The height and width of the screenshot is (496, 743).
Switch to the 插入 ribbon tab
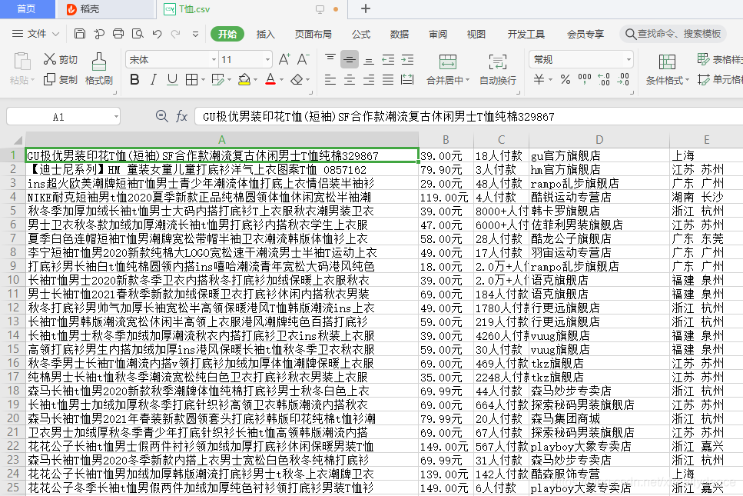click(x=265, y=34)
